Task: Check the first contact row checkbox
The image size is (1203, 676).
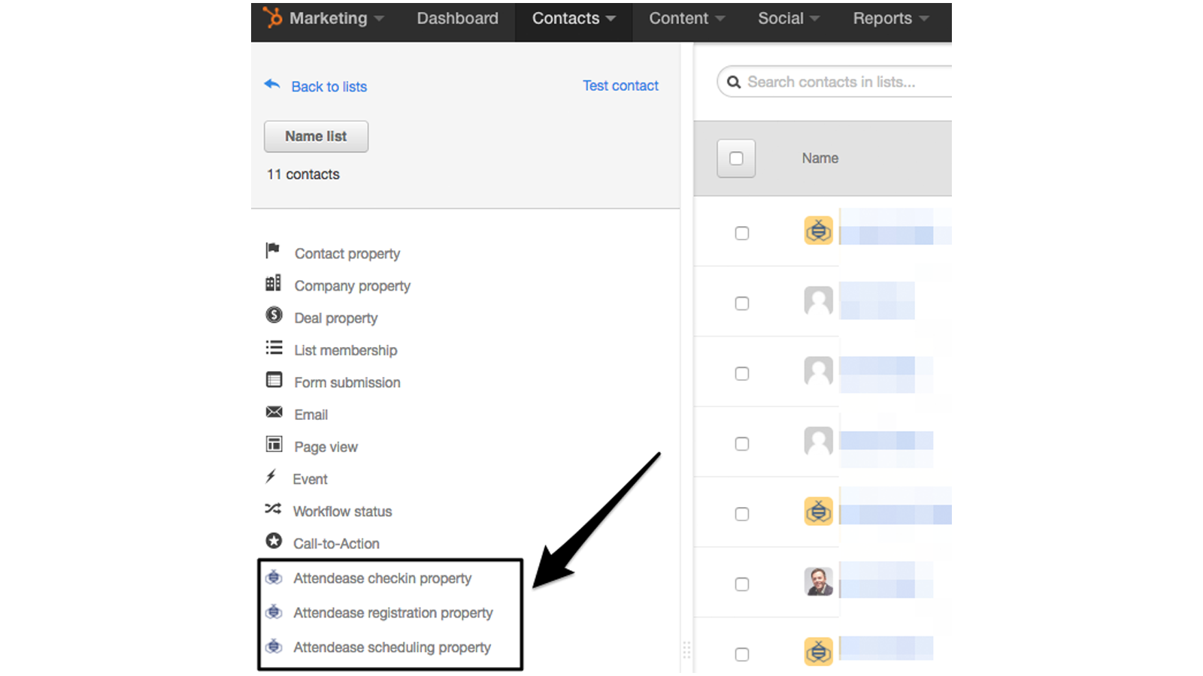Action: coord(742,233)
